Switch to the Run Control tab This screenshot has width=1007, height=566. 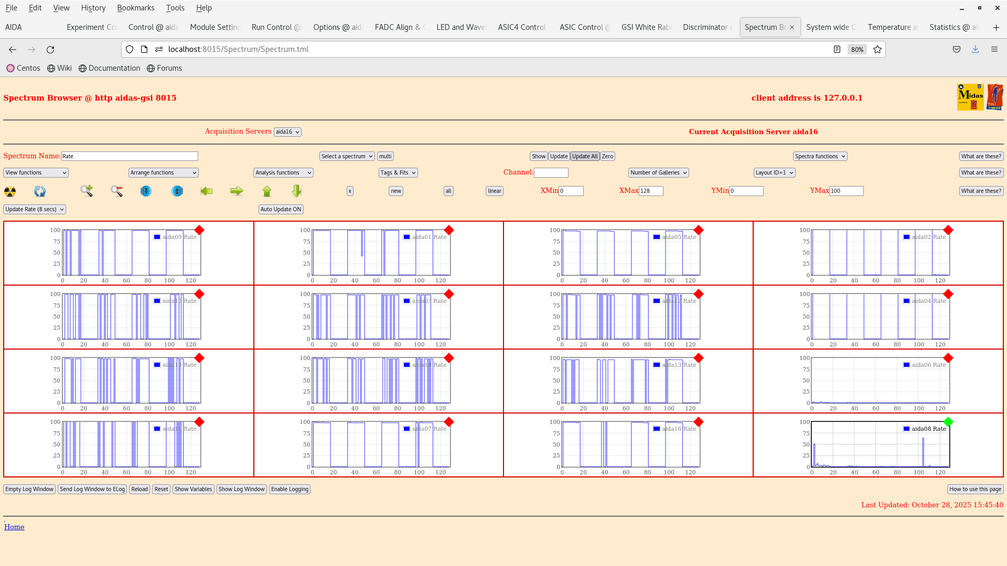[276, 27]
